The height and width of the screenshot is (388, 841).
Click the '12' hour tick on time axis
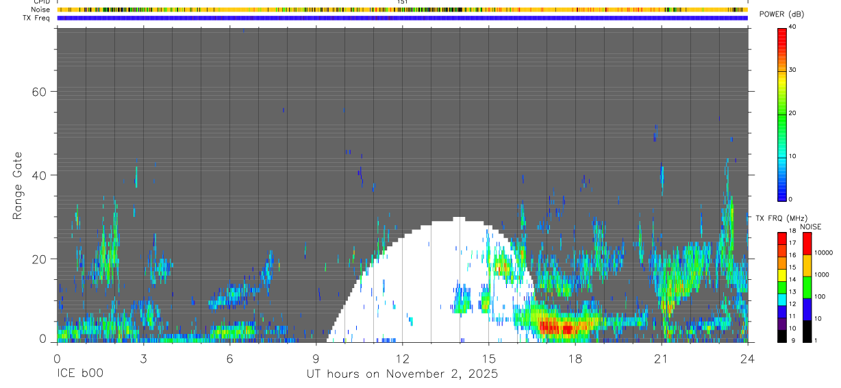coord(402,358)
